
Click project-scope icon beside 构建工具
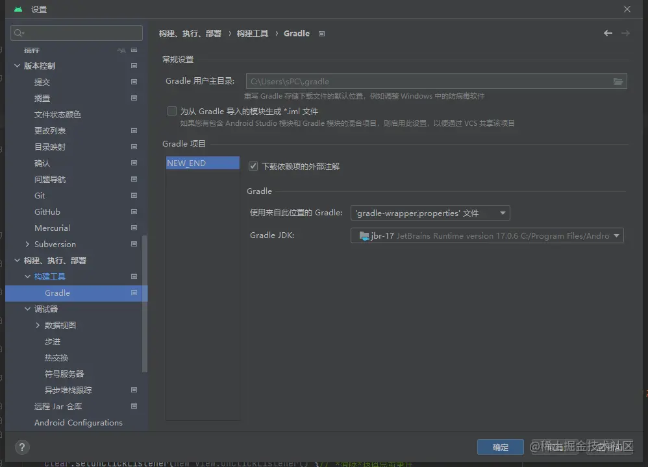(x=134, y=276)
